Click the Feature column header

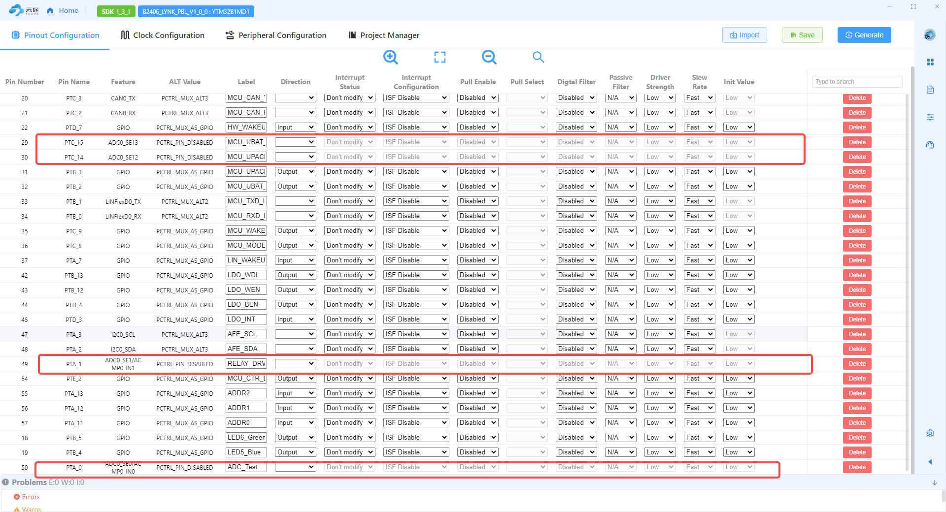click(x=123, y=82)
